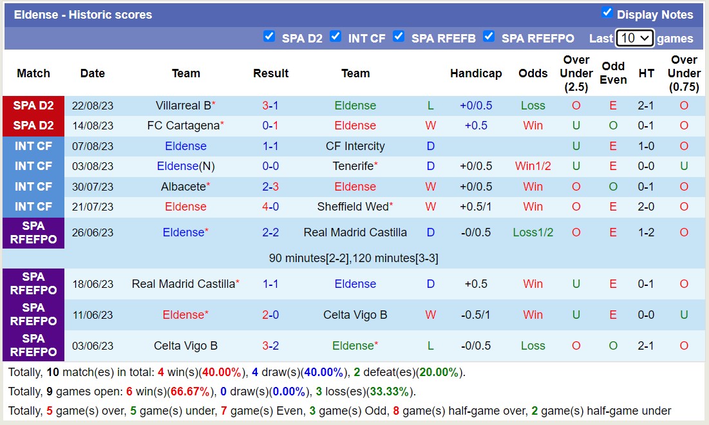Click the 2-3 score of Albacete match
The height and width of the screenshot is (425, 709).
coord(270,187)
